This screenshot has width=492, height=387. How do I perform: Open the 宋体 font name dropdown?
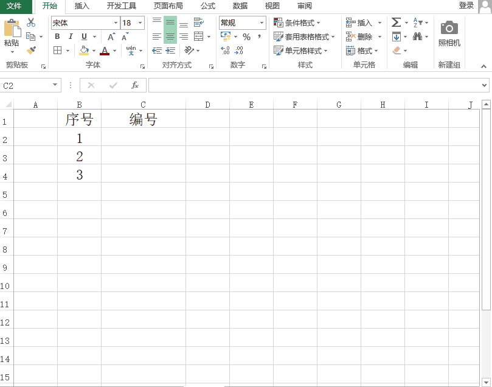point(116,23)
